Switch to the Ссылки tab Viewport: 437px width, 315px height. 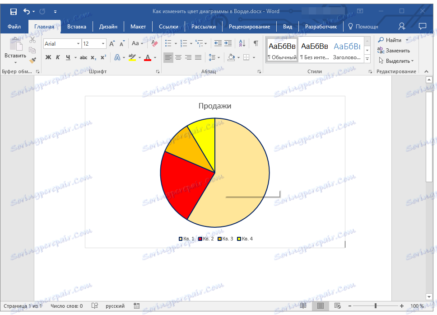[168, 27]
